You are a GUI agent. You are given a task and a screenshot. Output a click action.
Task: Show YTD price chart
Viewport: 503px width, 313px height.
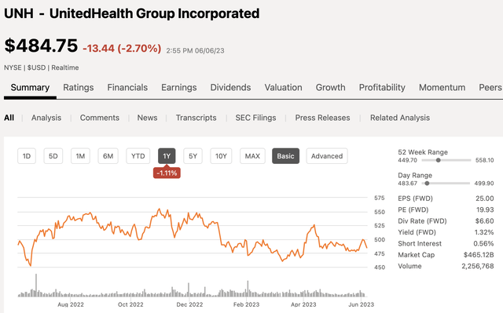pyautogui.click(x=138, y=156)
